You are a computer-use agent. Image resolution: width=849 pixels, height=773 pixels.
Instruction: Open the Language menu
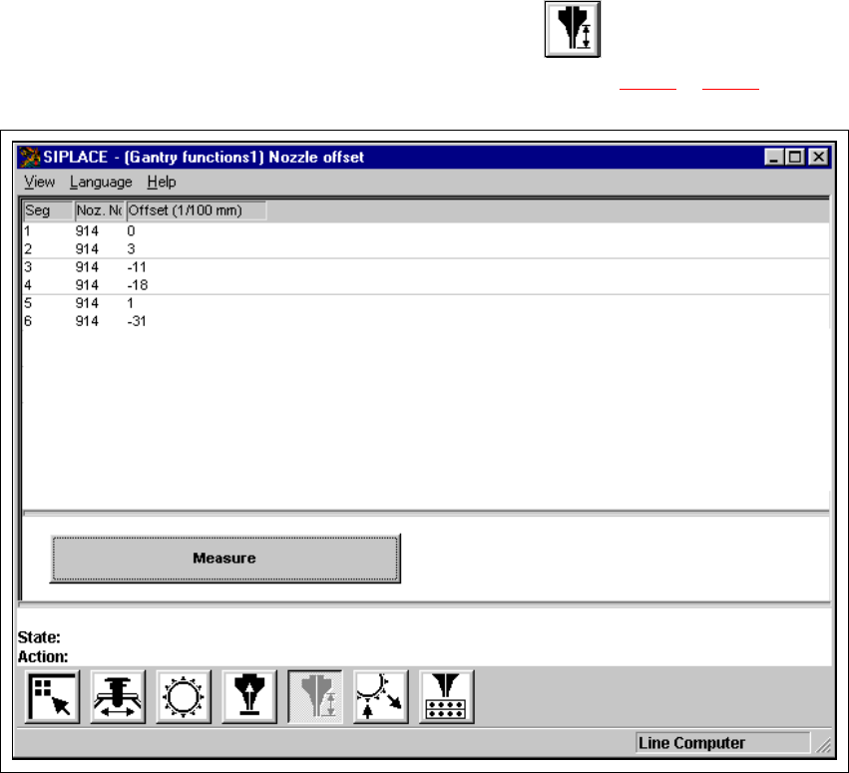pos(101,182)
